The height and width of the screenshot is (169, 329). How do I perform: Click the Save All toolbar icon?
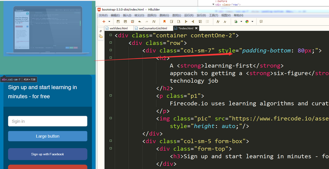click(125, 22)
